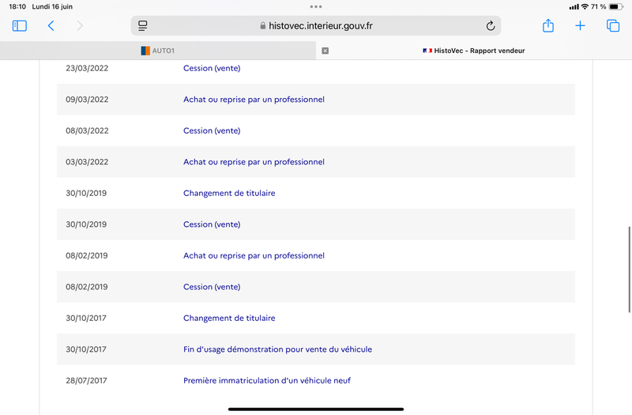Tap the home indicator bar

click(x=316, y=409)
